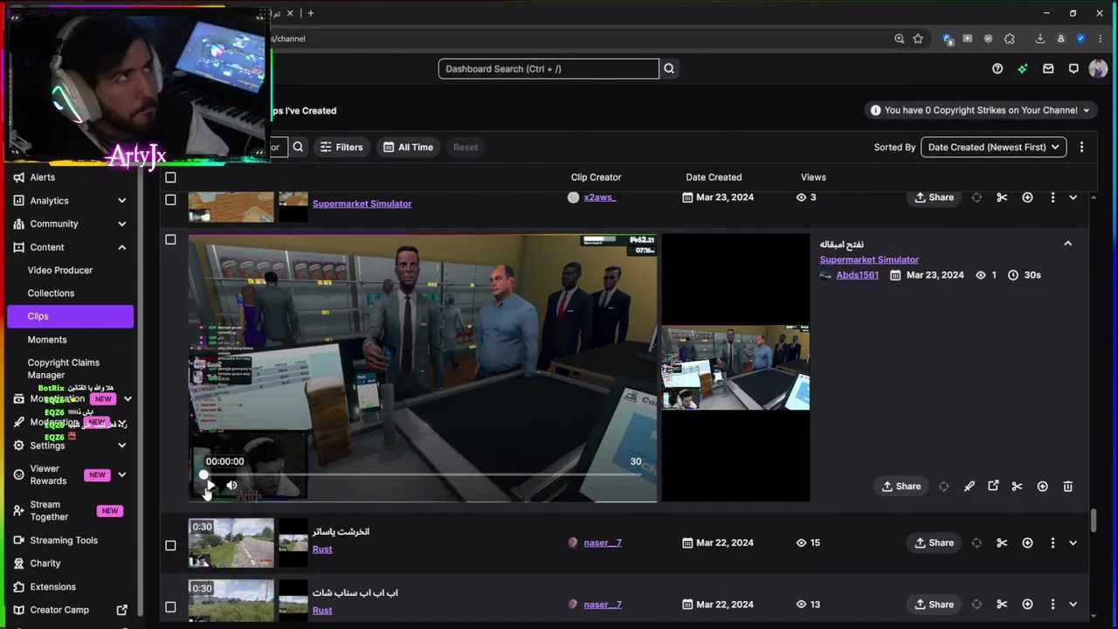This screenshot has width=1118, height=629.
Task: Expand the x2aws_ clip row chevron
Action: tap(1073, 197)
